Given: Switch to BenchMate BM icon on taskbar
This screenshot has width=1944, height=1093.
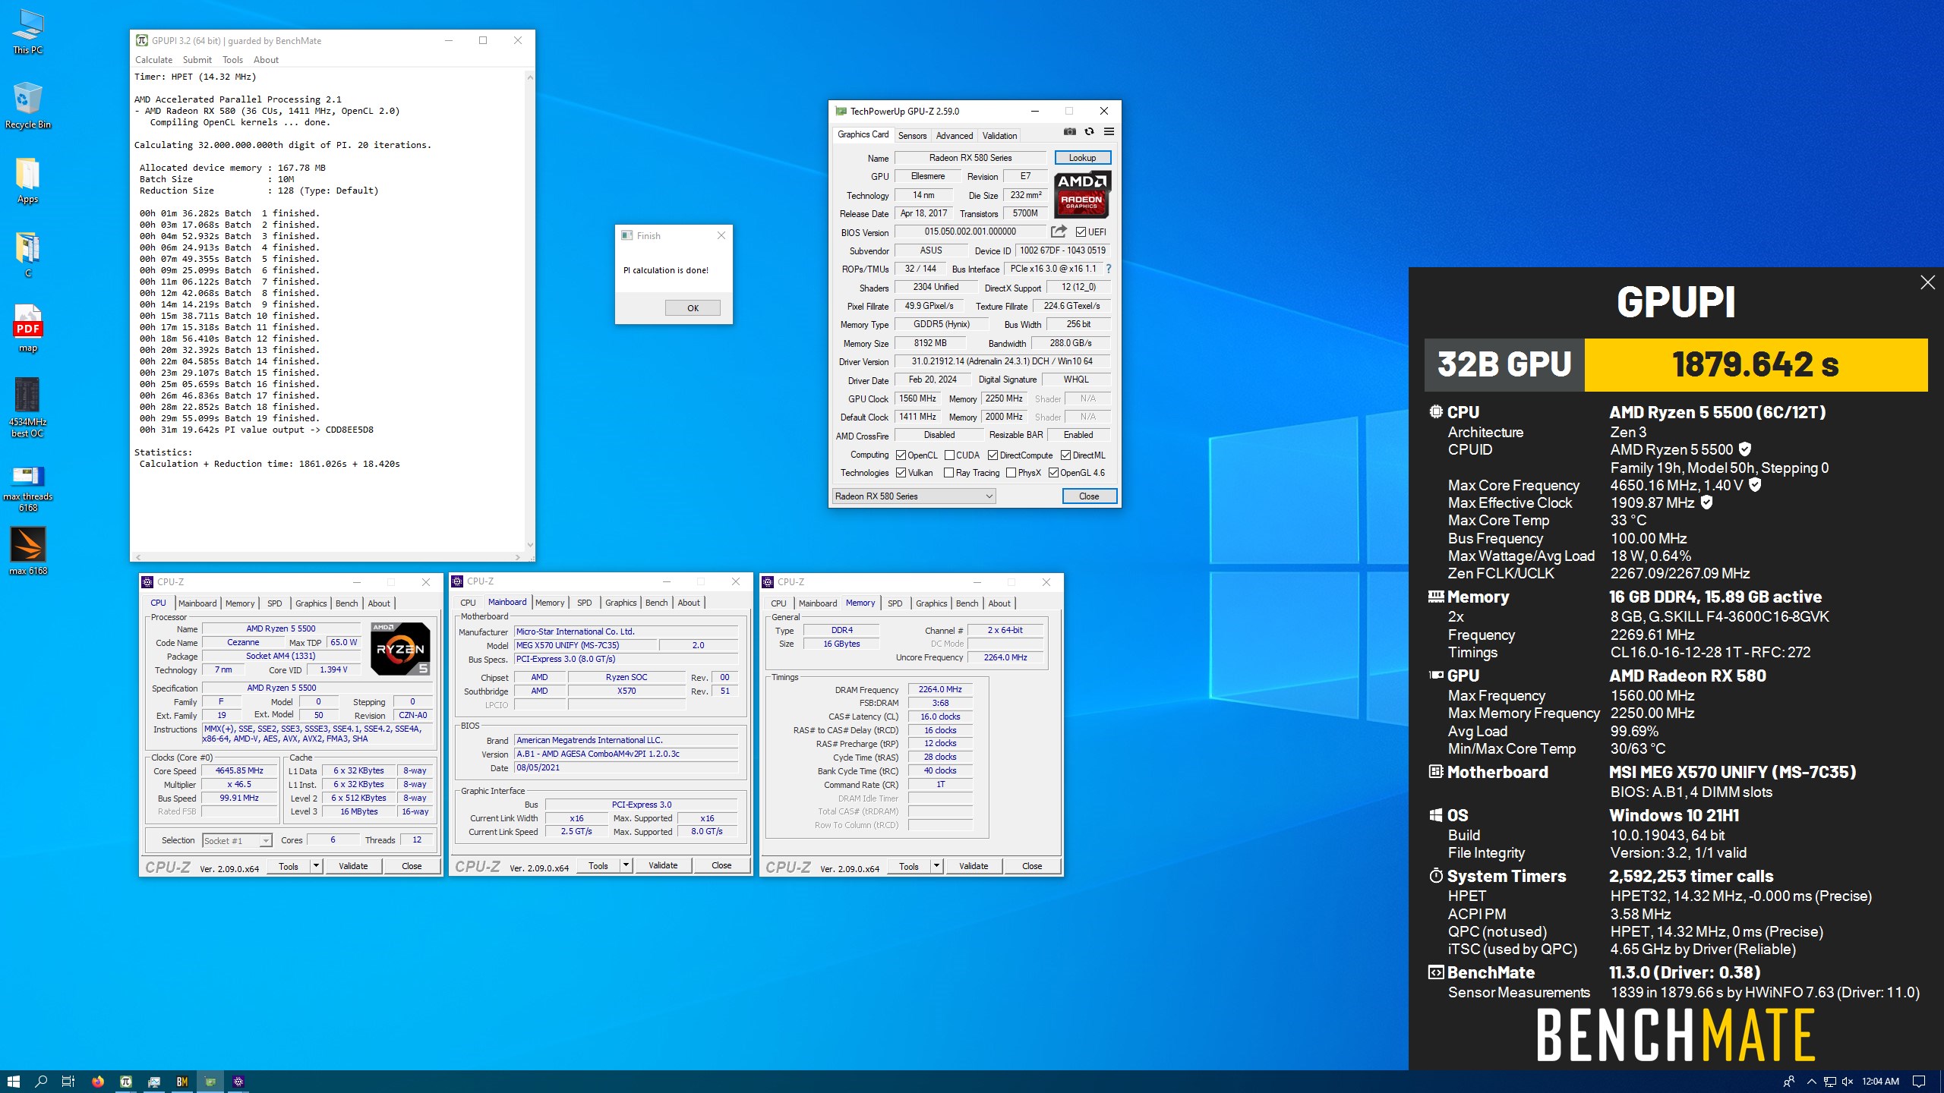Looking at the screenshot, I should (182, 1082).
